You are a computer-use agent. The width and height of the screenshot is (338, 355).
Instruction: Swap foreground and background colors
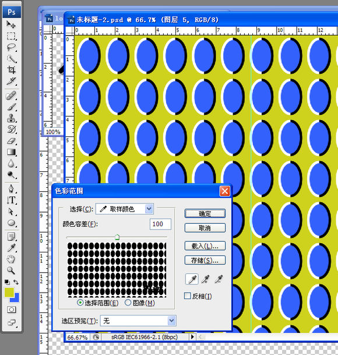[16, 282]
